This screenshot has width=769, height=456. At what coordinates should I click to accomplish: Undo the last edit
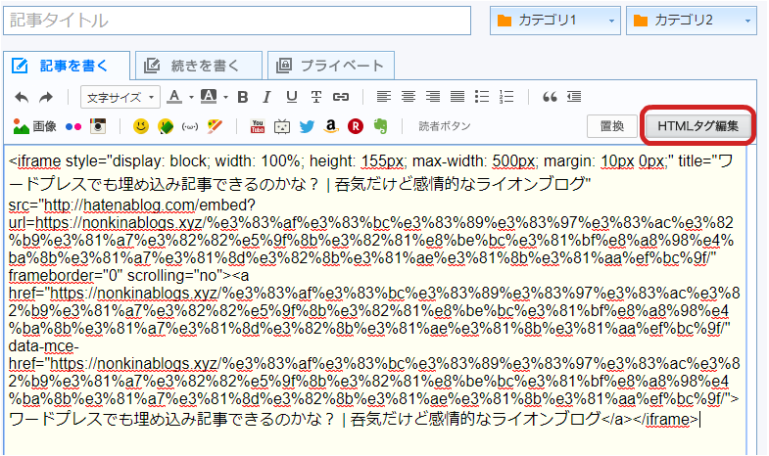[x=22, y=97]
